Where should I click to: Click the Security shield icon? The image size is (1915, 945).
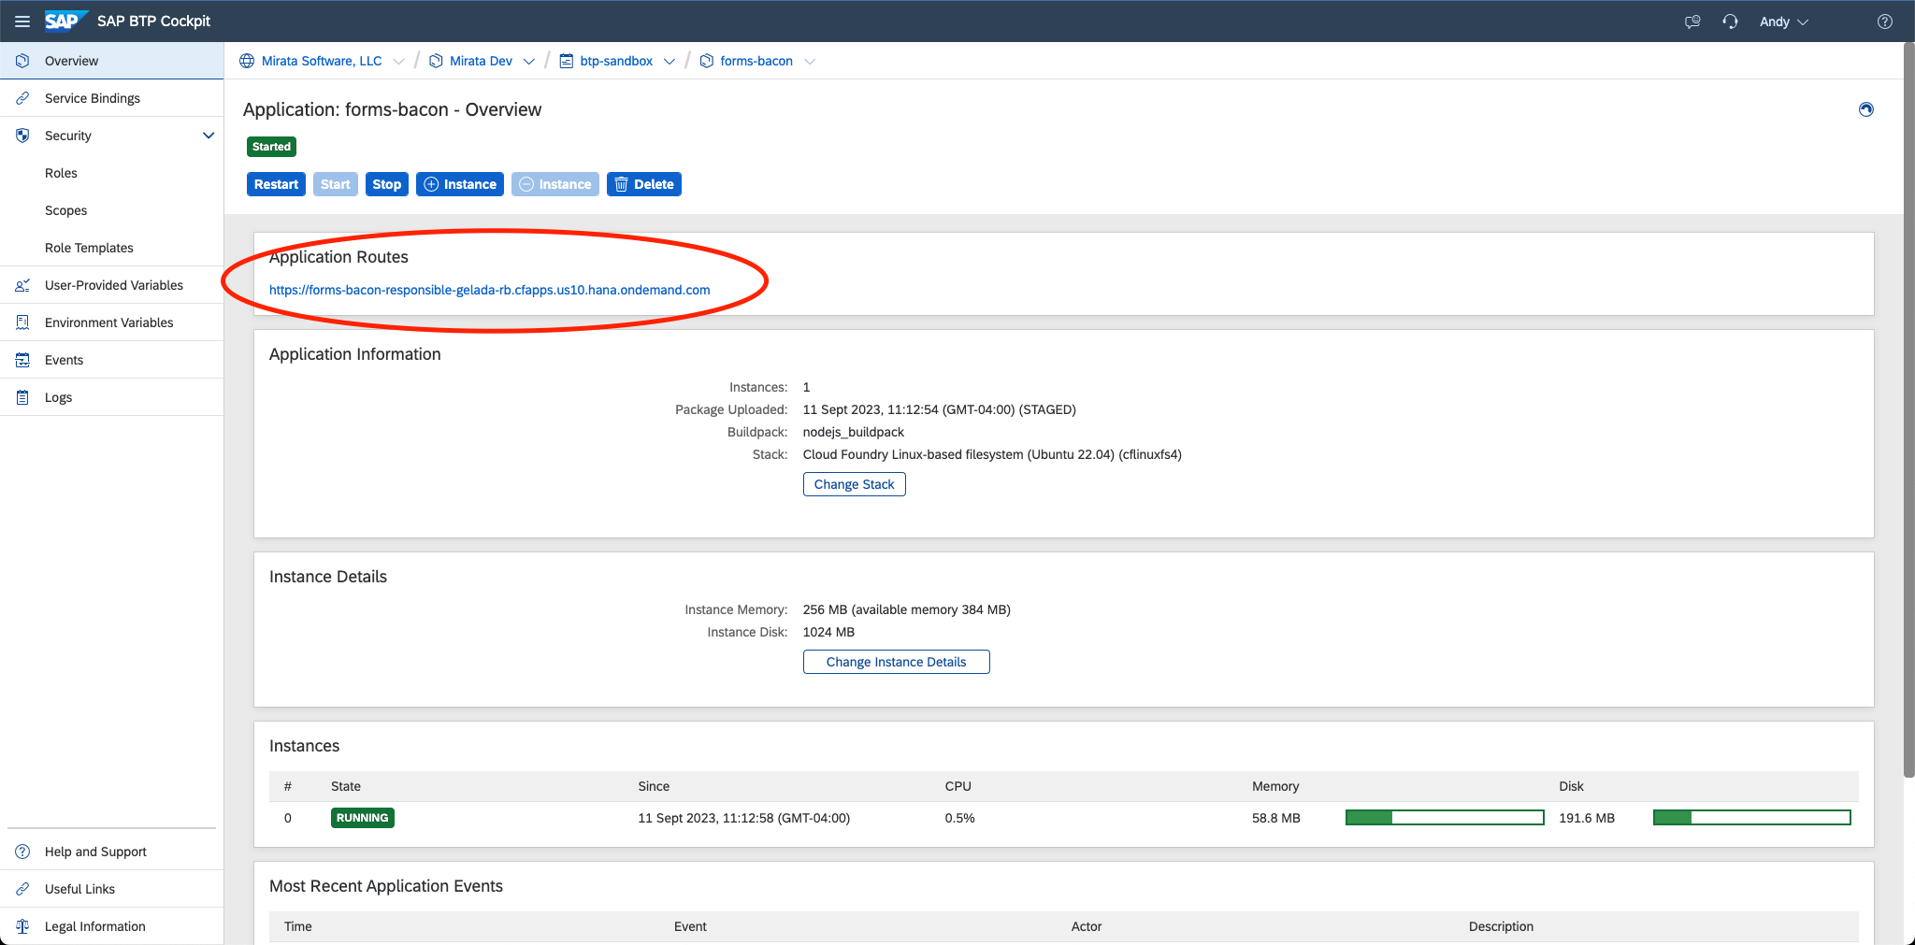coord(22,136)
